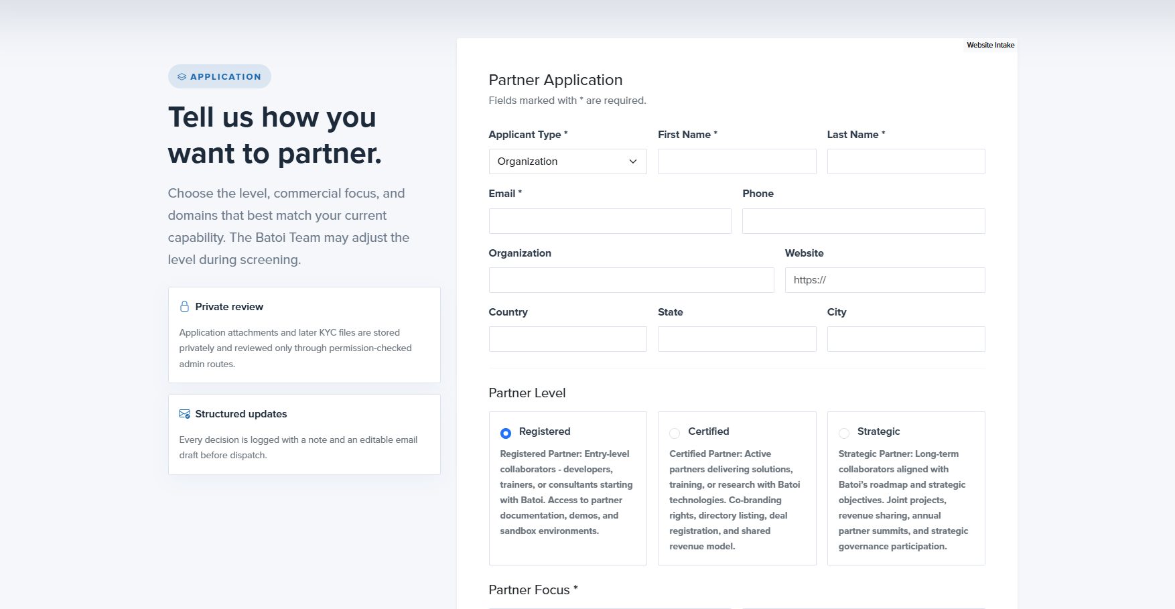Select the Registered partner level radio
Viewport: 1175px width, 609px height.
point(506,433)
